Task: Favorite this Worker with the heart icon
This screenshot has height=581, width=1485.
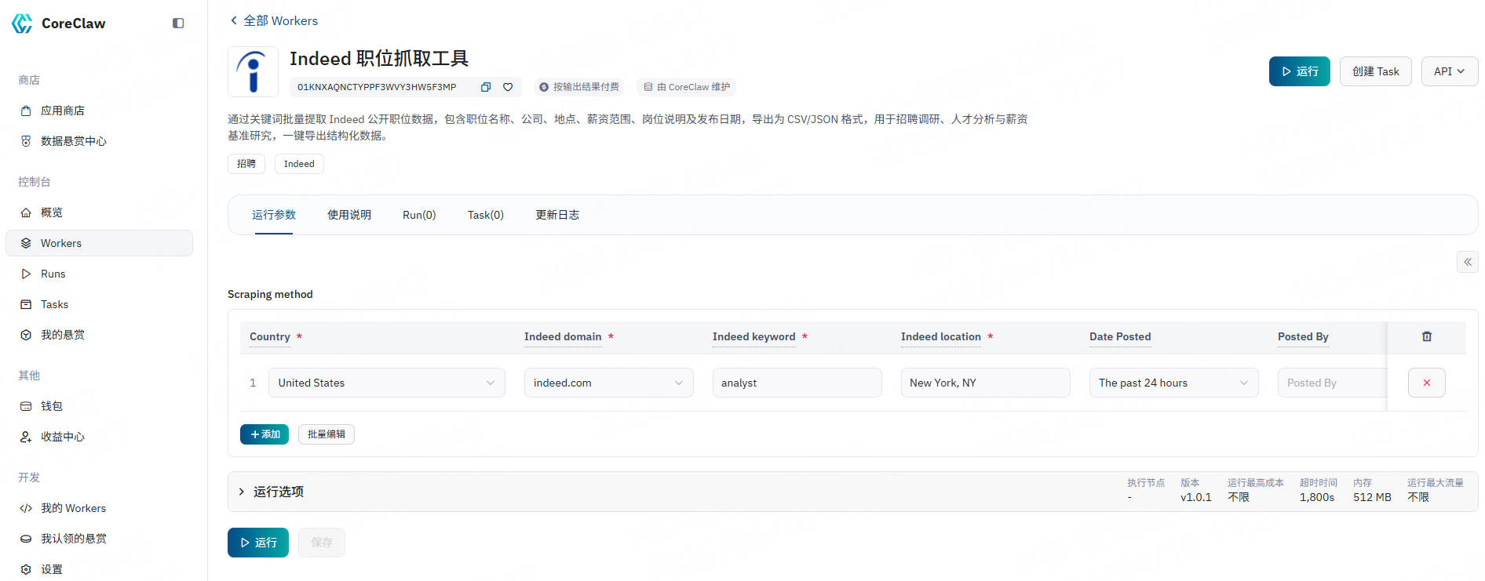Action: tap(508, 87)
